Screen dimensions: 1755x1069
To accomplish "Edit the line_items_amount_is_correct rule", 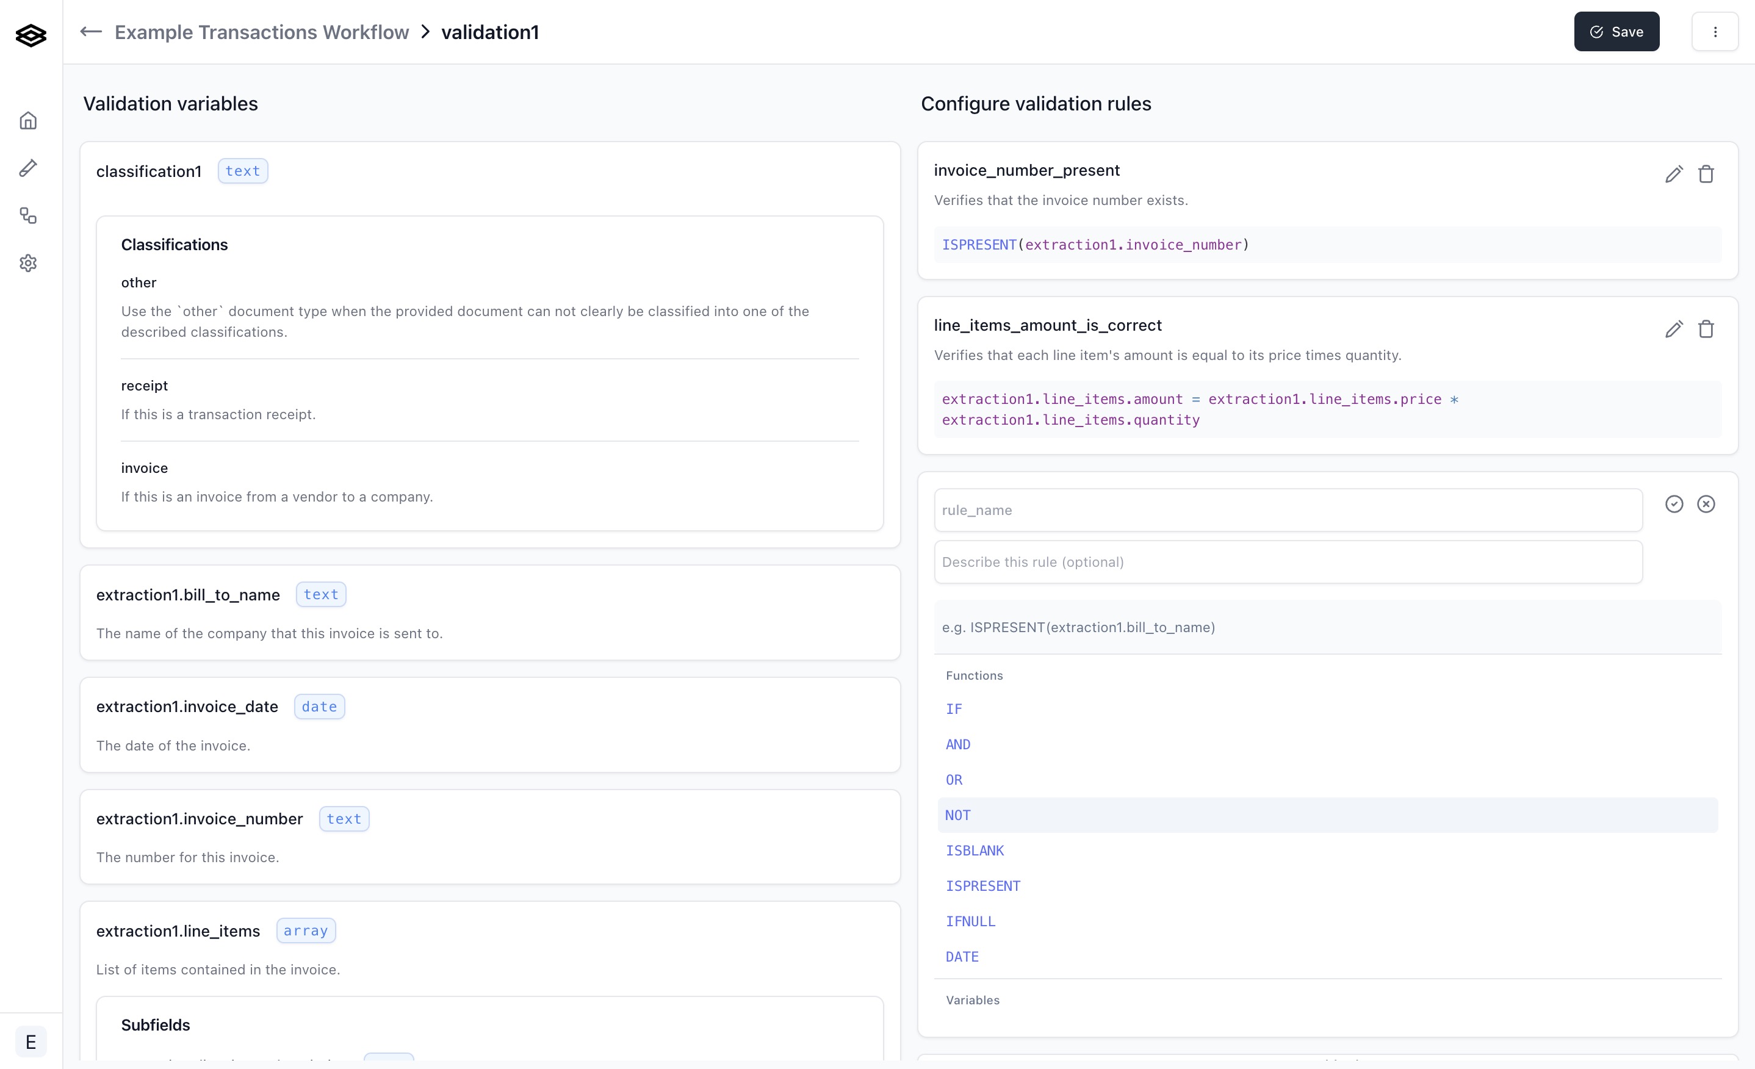I will (x=1674, y=329).
